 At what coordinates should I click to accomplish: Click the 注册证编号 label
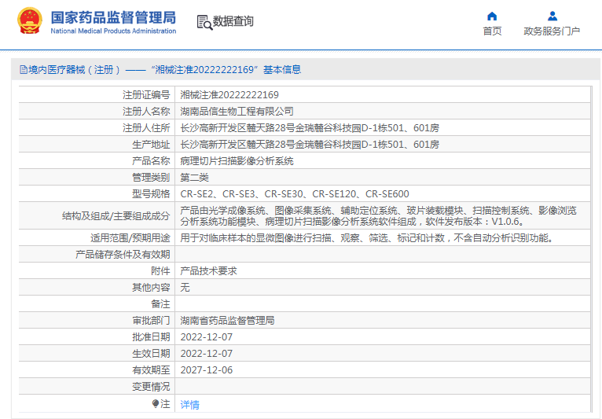point(146,95)
